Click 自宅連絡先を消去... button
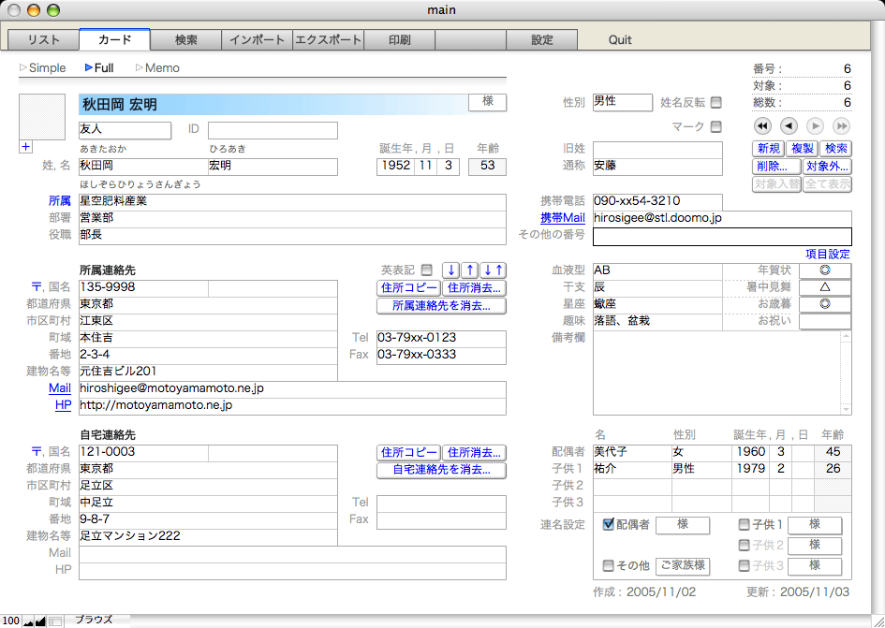The image size is (885, 628). pos(441,470)
